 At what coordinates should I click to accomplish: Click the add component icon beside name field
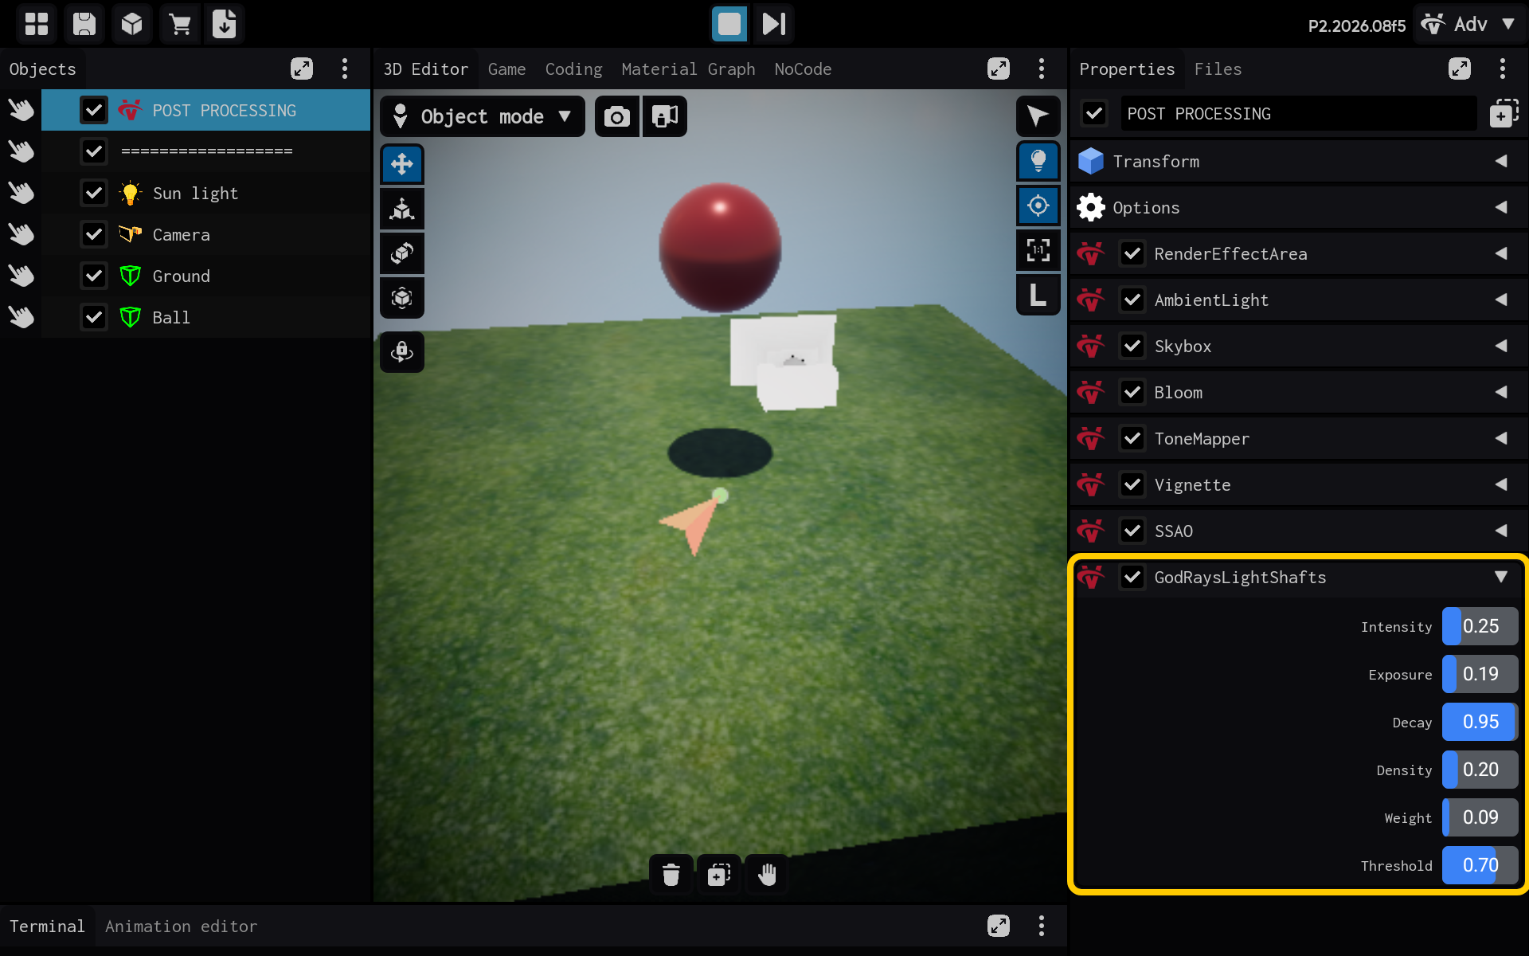point(1503,114)
